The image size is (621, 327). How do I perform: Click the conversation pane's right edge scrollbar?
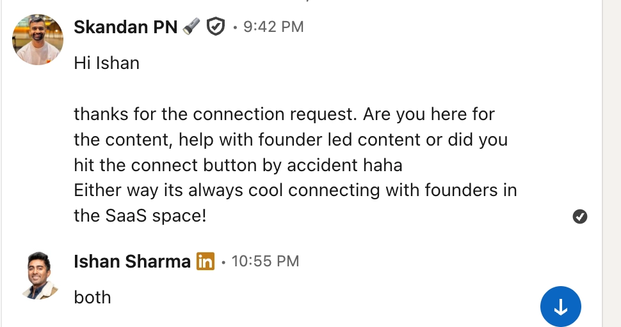(611, 160)
